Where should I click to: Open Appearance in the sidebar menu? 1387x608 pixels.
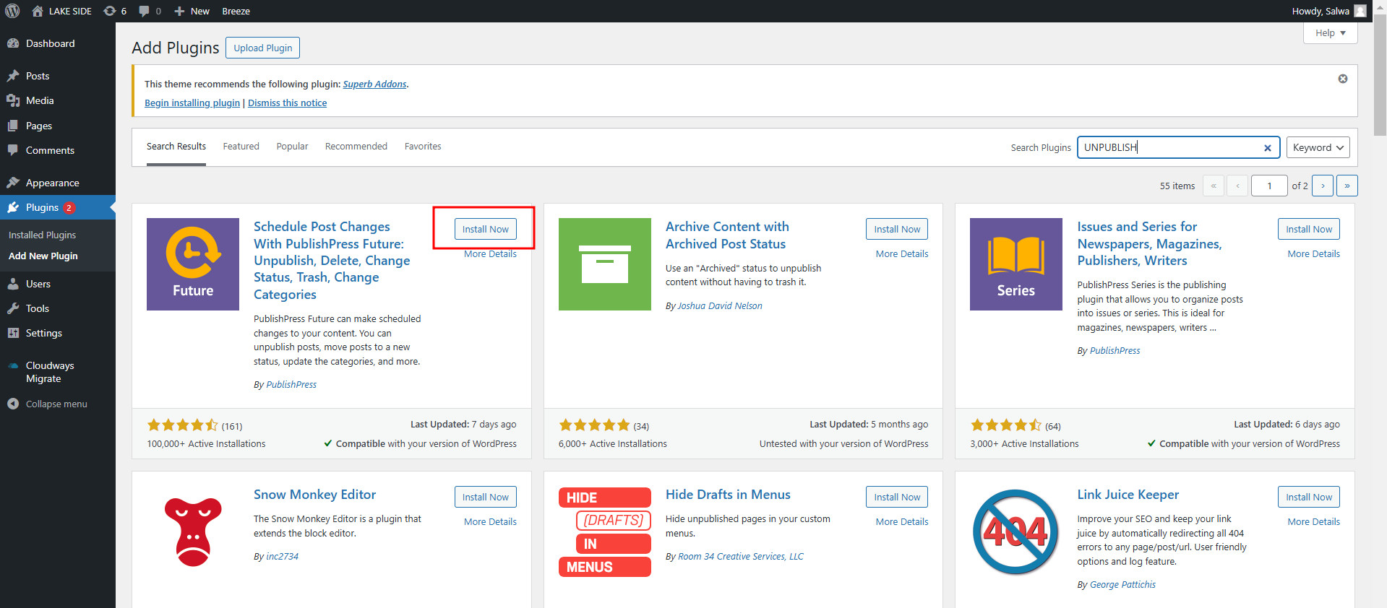click(x=52, y=183)
